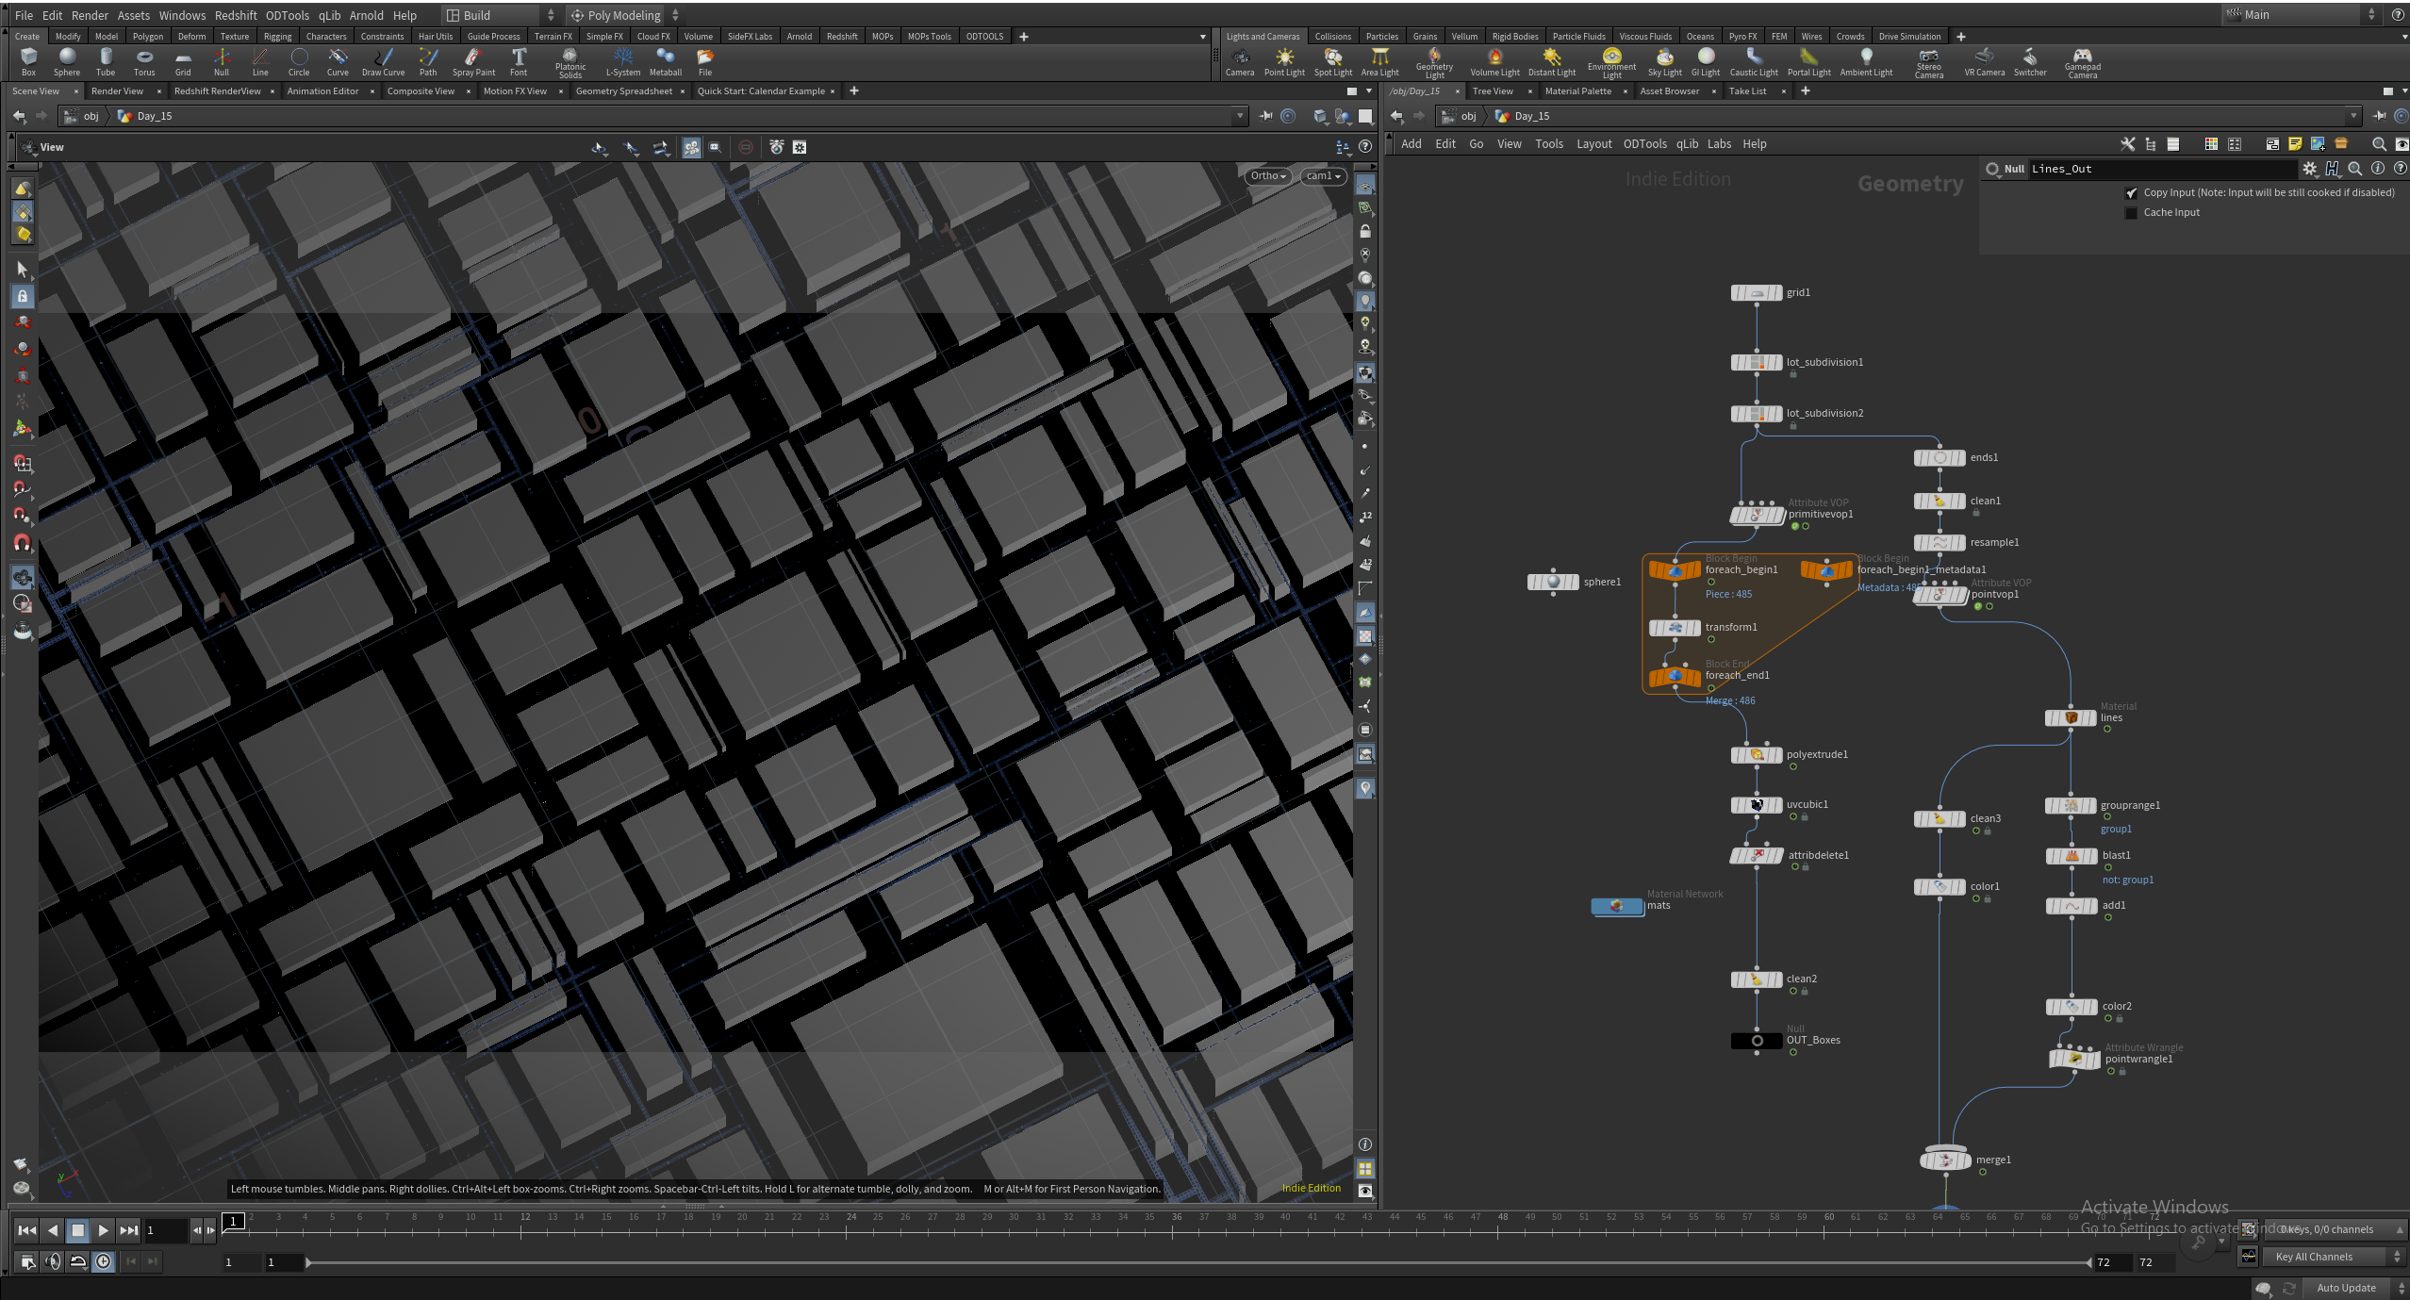
Task: Click the Lines_Out node name field
Action: point(2161,169)
